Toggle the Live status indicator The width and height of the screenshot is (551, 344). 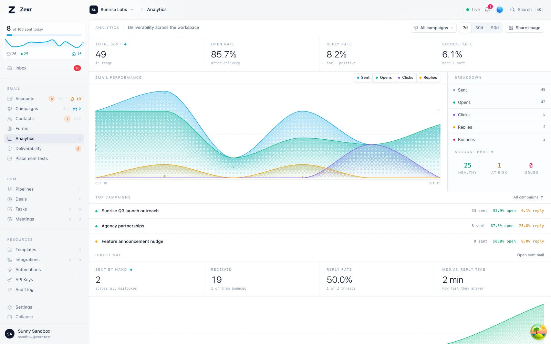click(473, 10)
